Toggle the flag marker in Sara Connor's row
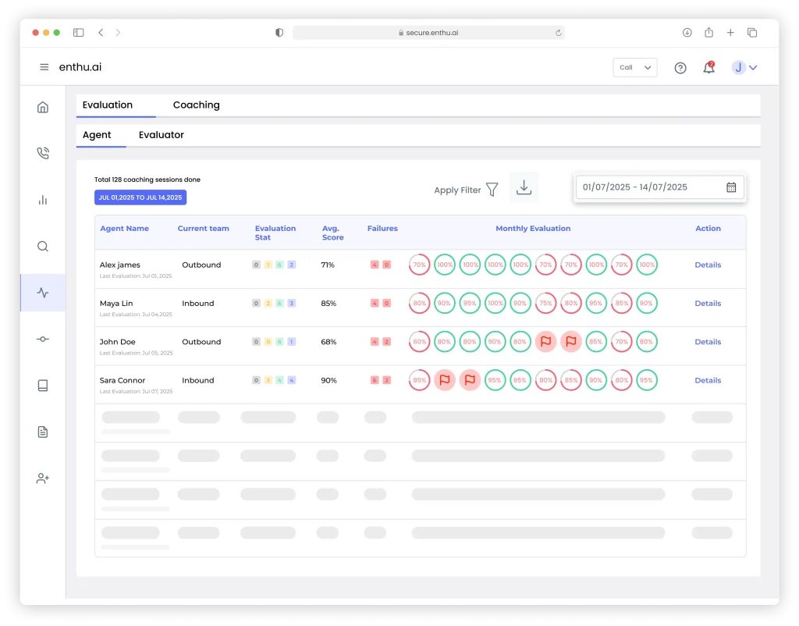 coord(445,380)
